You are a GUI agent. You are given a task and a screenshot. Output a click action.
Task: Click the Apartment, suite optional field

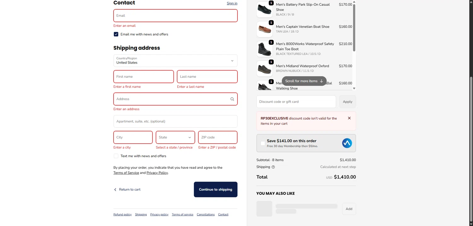175,121
